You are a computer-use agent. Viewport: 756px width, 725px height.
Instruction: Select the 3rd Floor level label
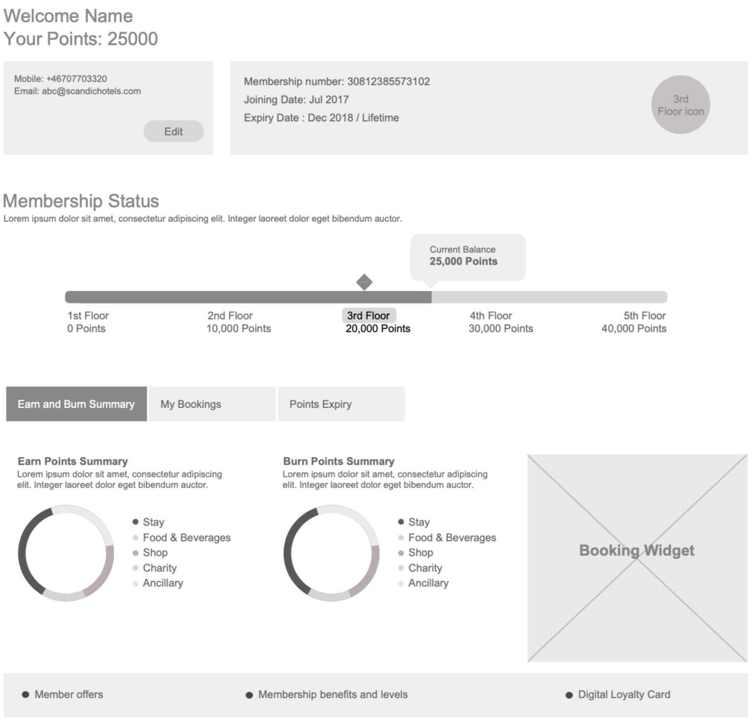(368, 315)
